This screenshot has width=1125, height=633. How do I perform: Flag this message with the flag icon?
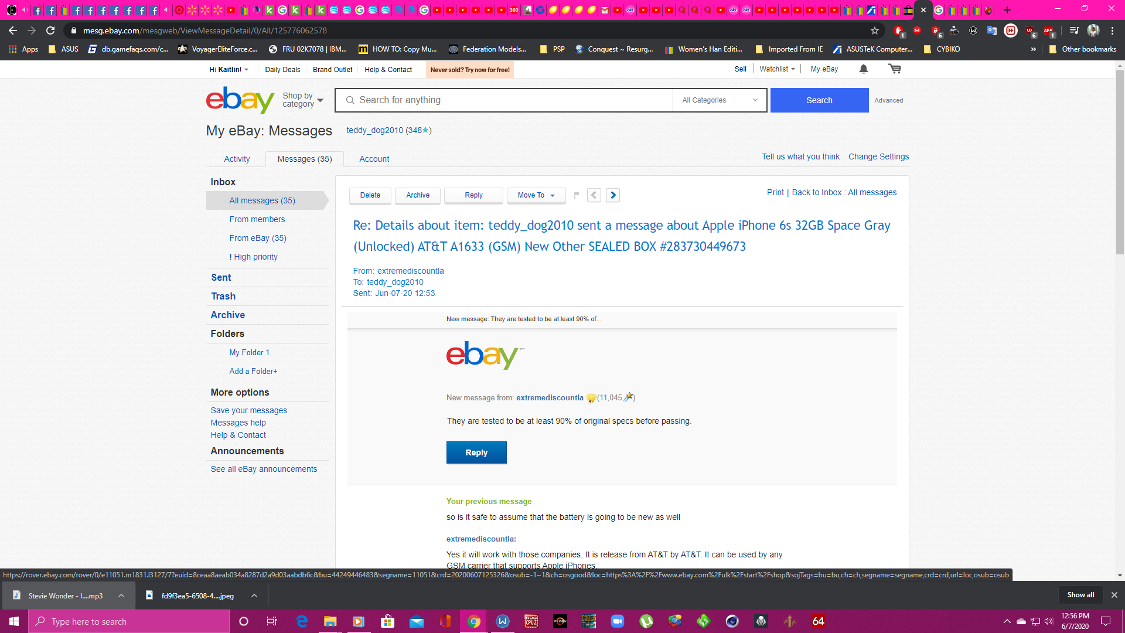577,195
